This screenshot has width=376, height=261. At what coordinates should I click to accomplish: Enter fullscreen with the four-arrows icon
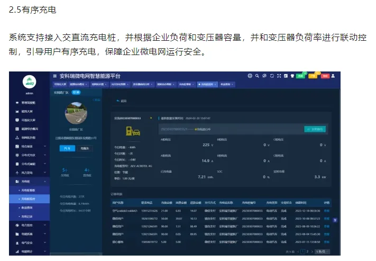pos(279,76)
